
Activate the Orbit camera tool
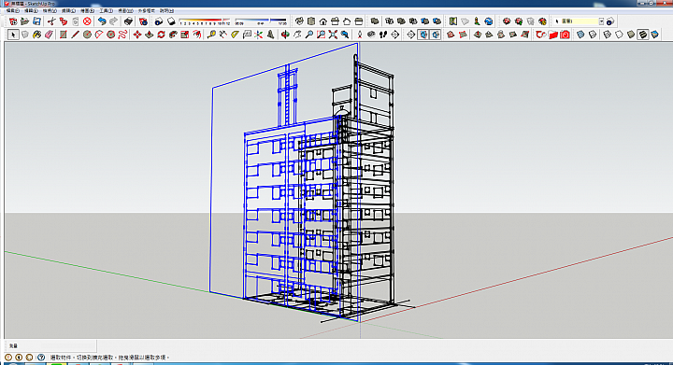(285, 35)
